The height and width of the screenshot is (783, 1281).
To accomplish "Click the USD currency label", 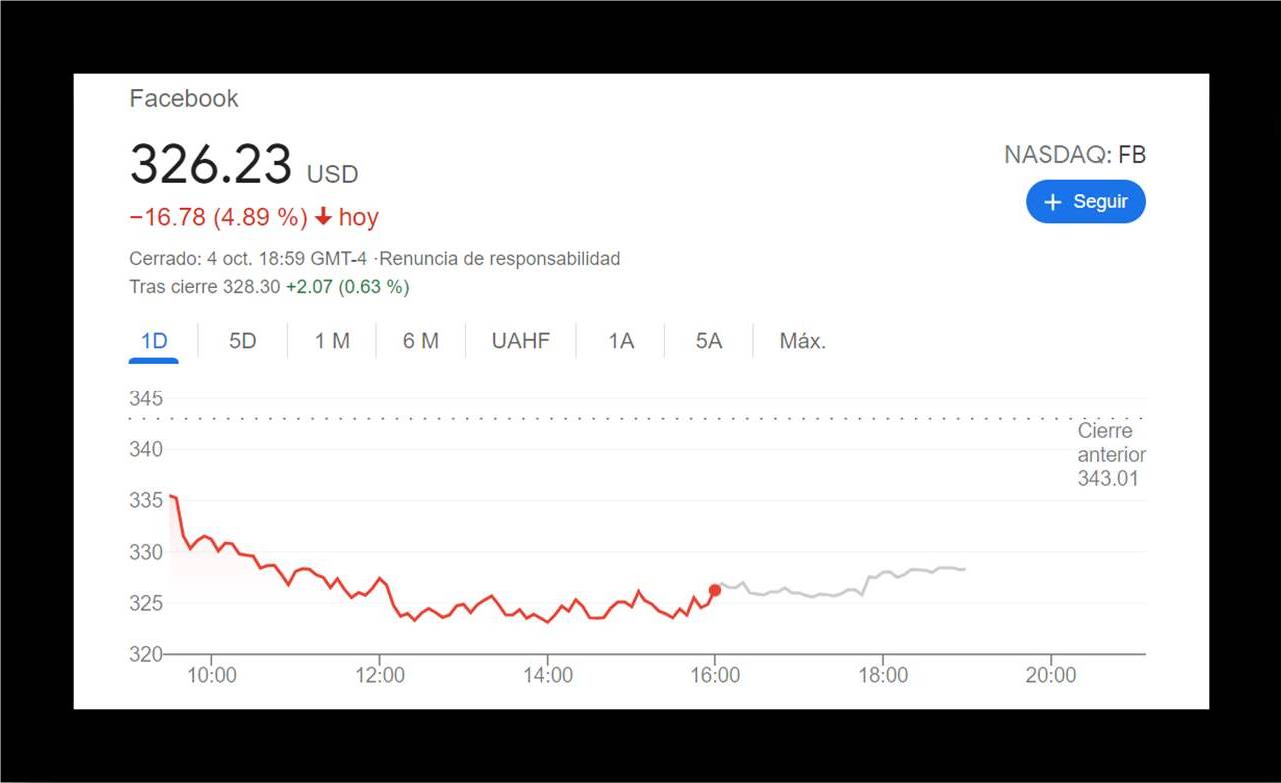I will click(332, 175).
